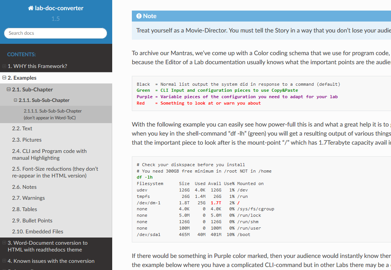391x270 pixels.
Task: Click the red '1.7T' value
Action: (x=216, y=203)
